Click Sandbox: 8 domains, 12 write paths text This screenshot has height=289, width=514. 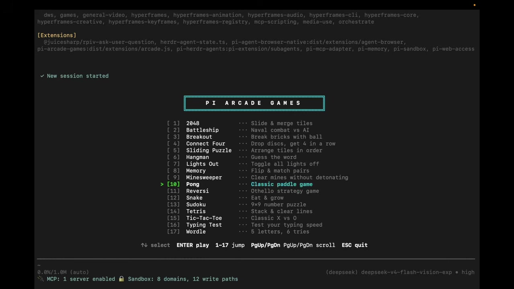(183, 279)
